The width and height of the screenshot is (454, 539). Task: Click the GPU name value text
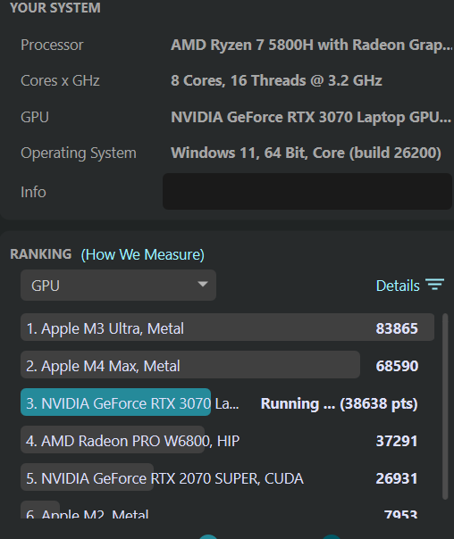(311, 117)
